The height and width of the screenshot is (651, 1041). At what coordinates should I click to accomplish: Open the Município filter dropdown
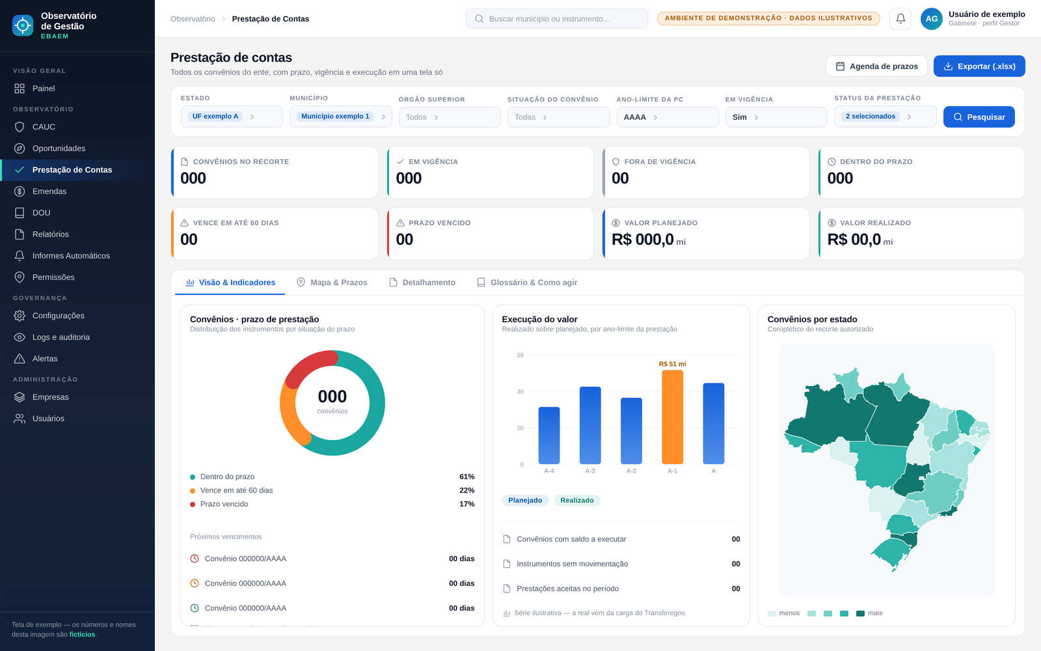pyautogui.click(x=341, y=117)
